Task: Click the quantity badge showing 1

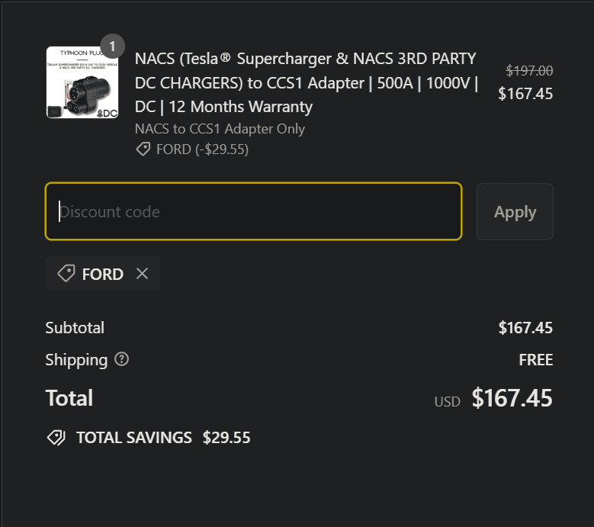Action: 112,47
